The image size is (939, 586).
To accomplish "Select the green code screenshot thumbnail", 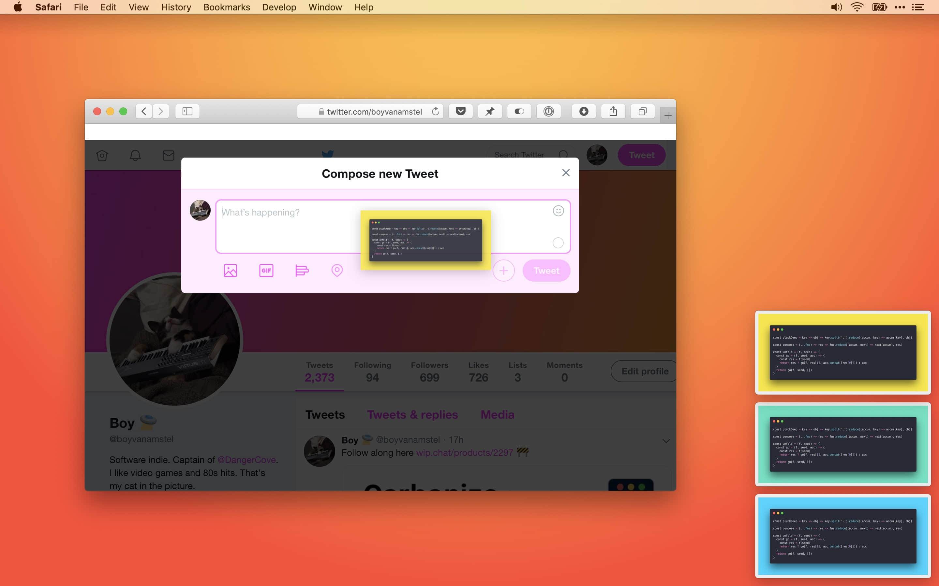I will pyautogui.click(x=843, y=444).
